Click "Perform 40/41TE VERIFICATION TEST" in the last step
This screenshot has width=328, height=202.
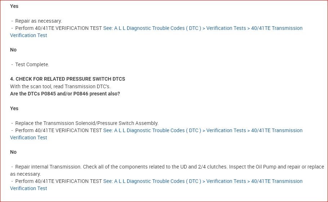58,181
